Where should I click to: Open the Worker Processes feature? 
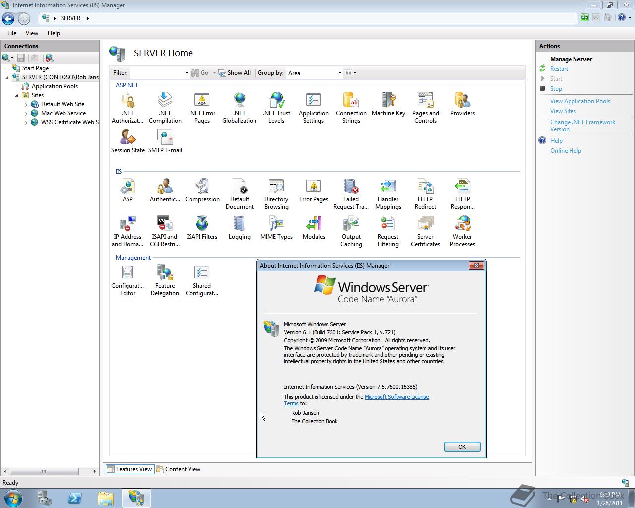(x=462, y=231)
